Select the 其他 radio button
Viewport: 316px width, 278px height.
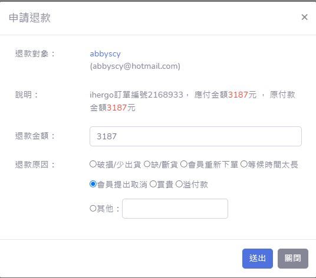tap(93, 208)
